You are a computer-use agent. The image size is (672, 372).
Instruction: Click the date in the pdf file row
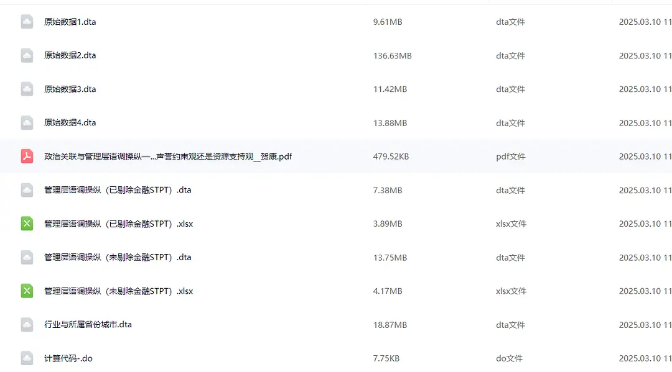tap(645, 157)
